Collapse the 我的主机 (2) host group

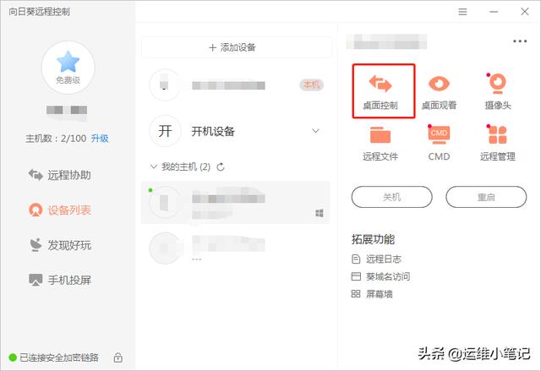point(154,166)
